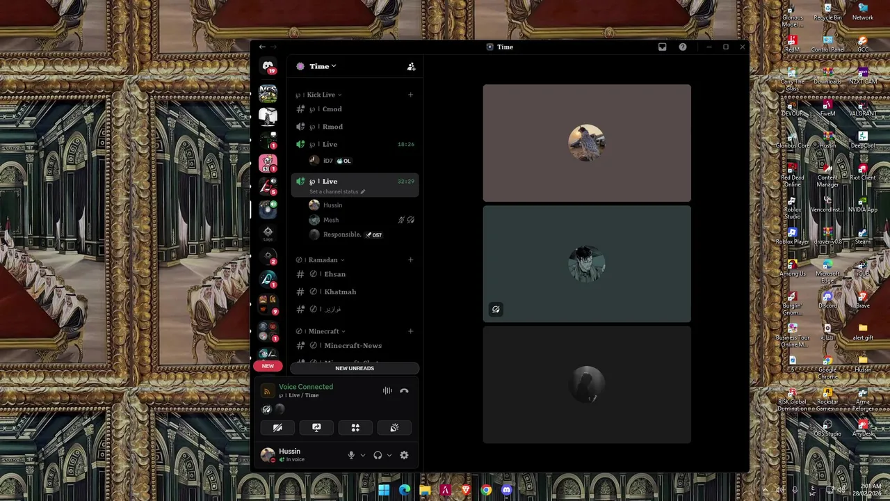
Task: Open Brave browser from taskbar
Action: pos(466,490)
